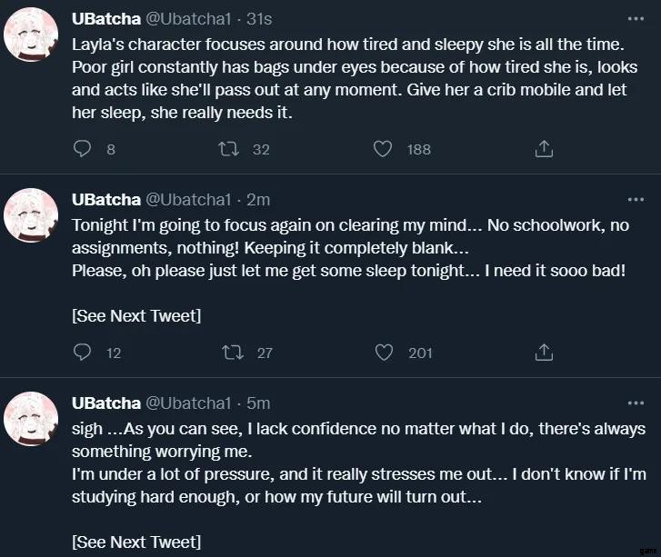Click the 31s timestamp on first tweet
This screenshot has width=661, height=557.
tap(265, 19)
